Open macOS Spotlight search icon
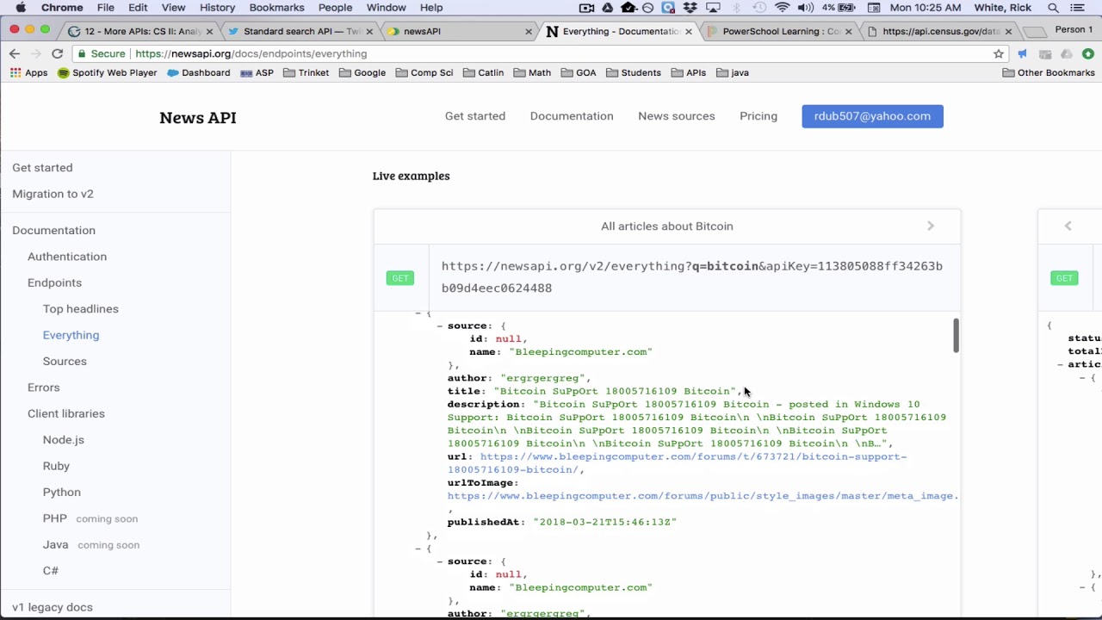 click(1053, 8)
